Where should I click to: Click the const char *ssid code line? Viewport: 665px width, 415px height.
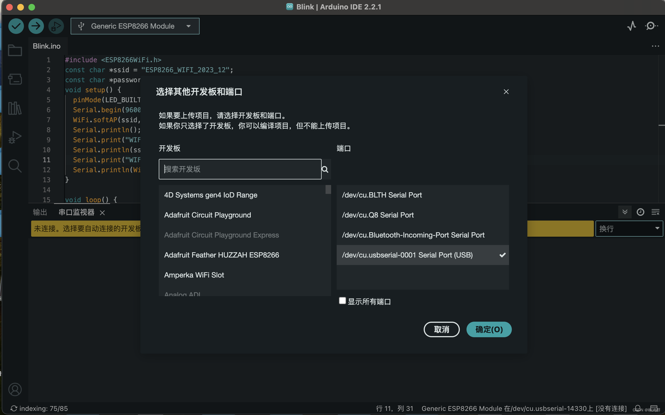coord(149,70)
